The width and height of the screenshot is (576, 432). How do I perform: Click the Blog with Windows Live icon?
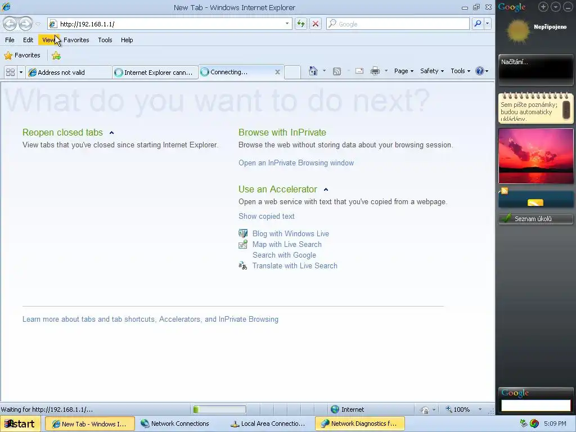pyautogui.click(x=243, y=233)
